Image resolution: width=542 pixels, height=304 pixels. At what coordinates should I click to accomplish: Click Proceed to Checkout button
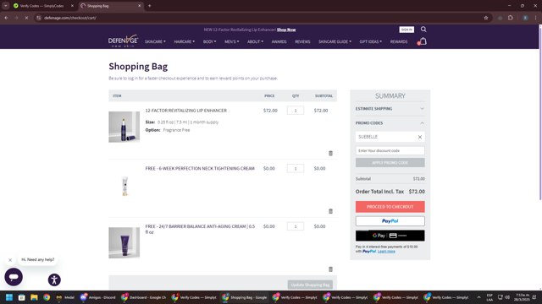(x=390, y=207)
